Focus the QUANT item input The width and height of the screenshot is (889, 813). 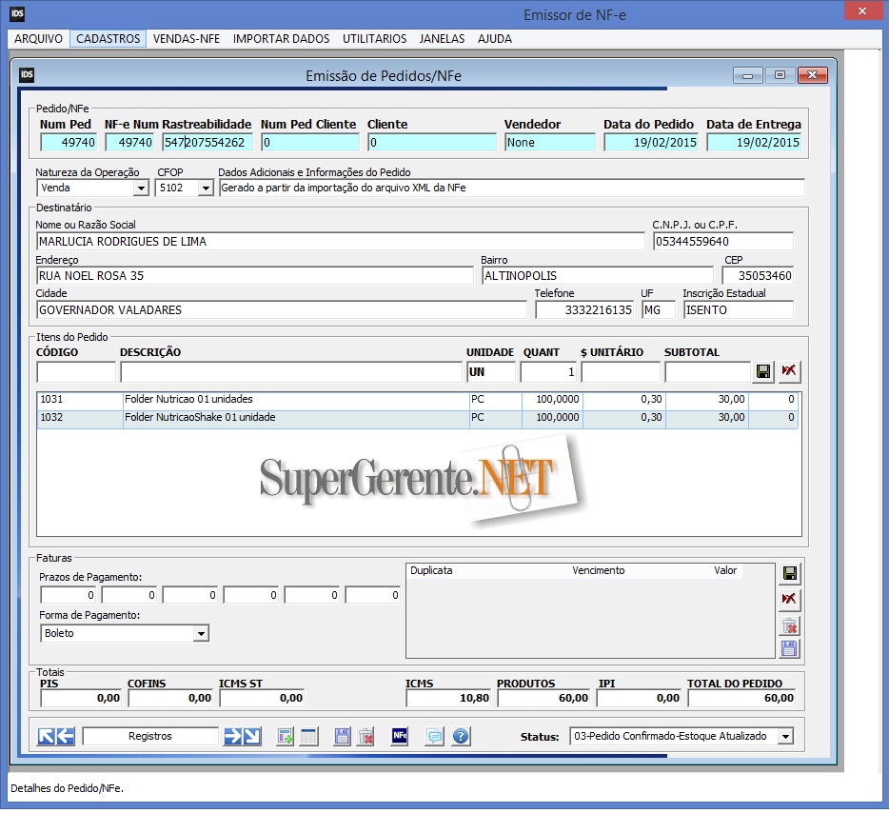coord(548,372)
